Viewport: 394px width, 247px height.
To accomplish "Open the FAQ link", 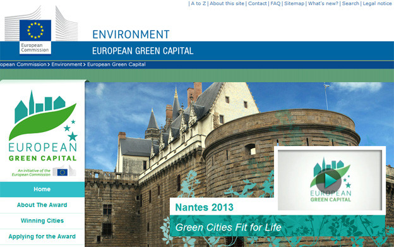I will (x=275, y=4).
